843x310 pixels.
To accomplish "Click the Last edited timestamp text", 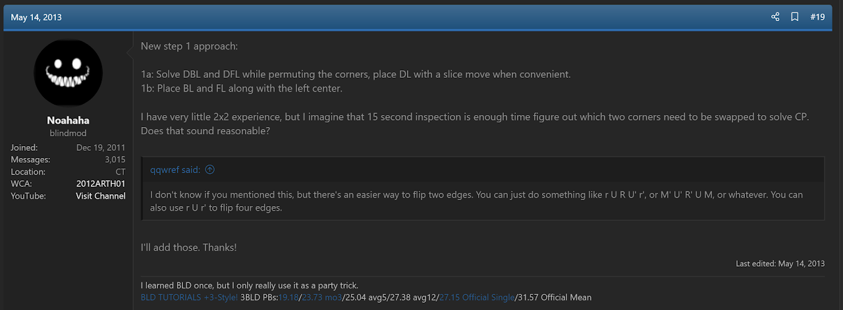I will click(780, 263).
